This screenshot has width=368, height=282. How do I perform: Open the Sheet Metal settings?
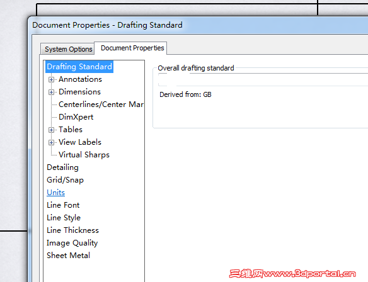(x=68, y=256)
